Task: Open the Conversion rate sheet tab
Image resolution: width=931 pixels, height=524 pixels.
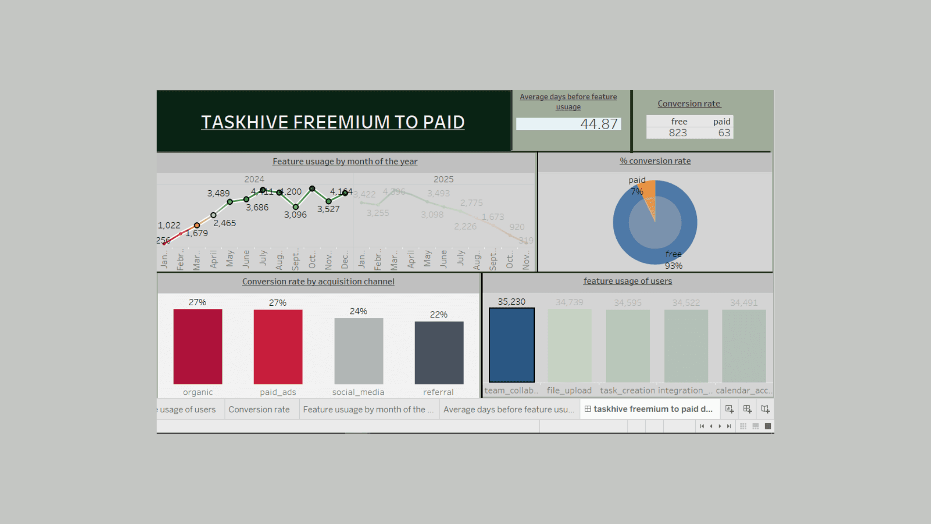Action: 259,409
